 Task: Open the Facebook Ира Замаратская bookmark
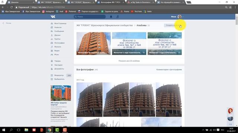[x=31, y=11]
